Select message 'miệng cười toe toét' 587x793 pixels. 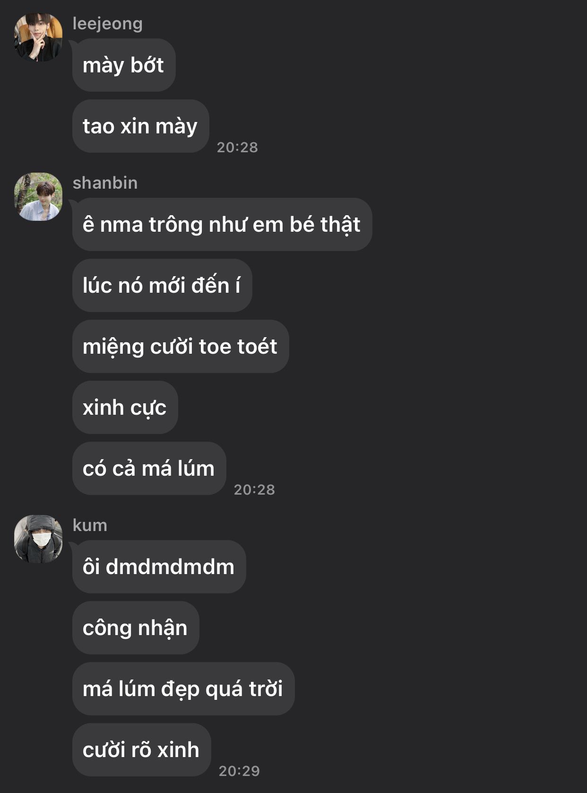[181, 347]
